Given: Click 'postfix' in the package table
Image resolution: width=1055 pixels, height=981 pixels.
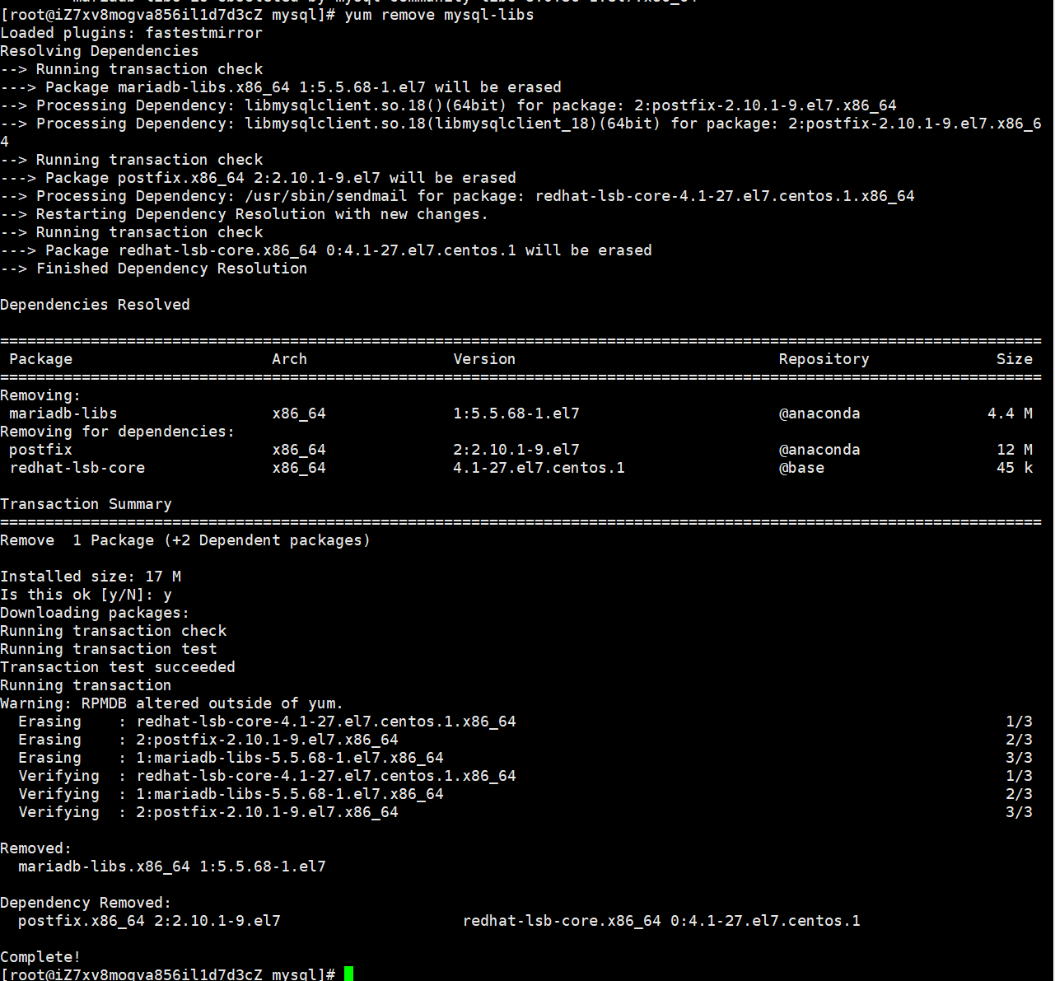Looking at the screenshot, I should point(40,450).
